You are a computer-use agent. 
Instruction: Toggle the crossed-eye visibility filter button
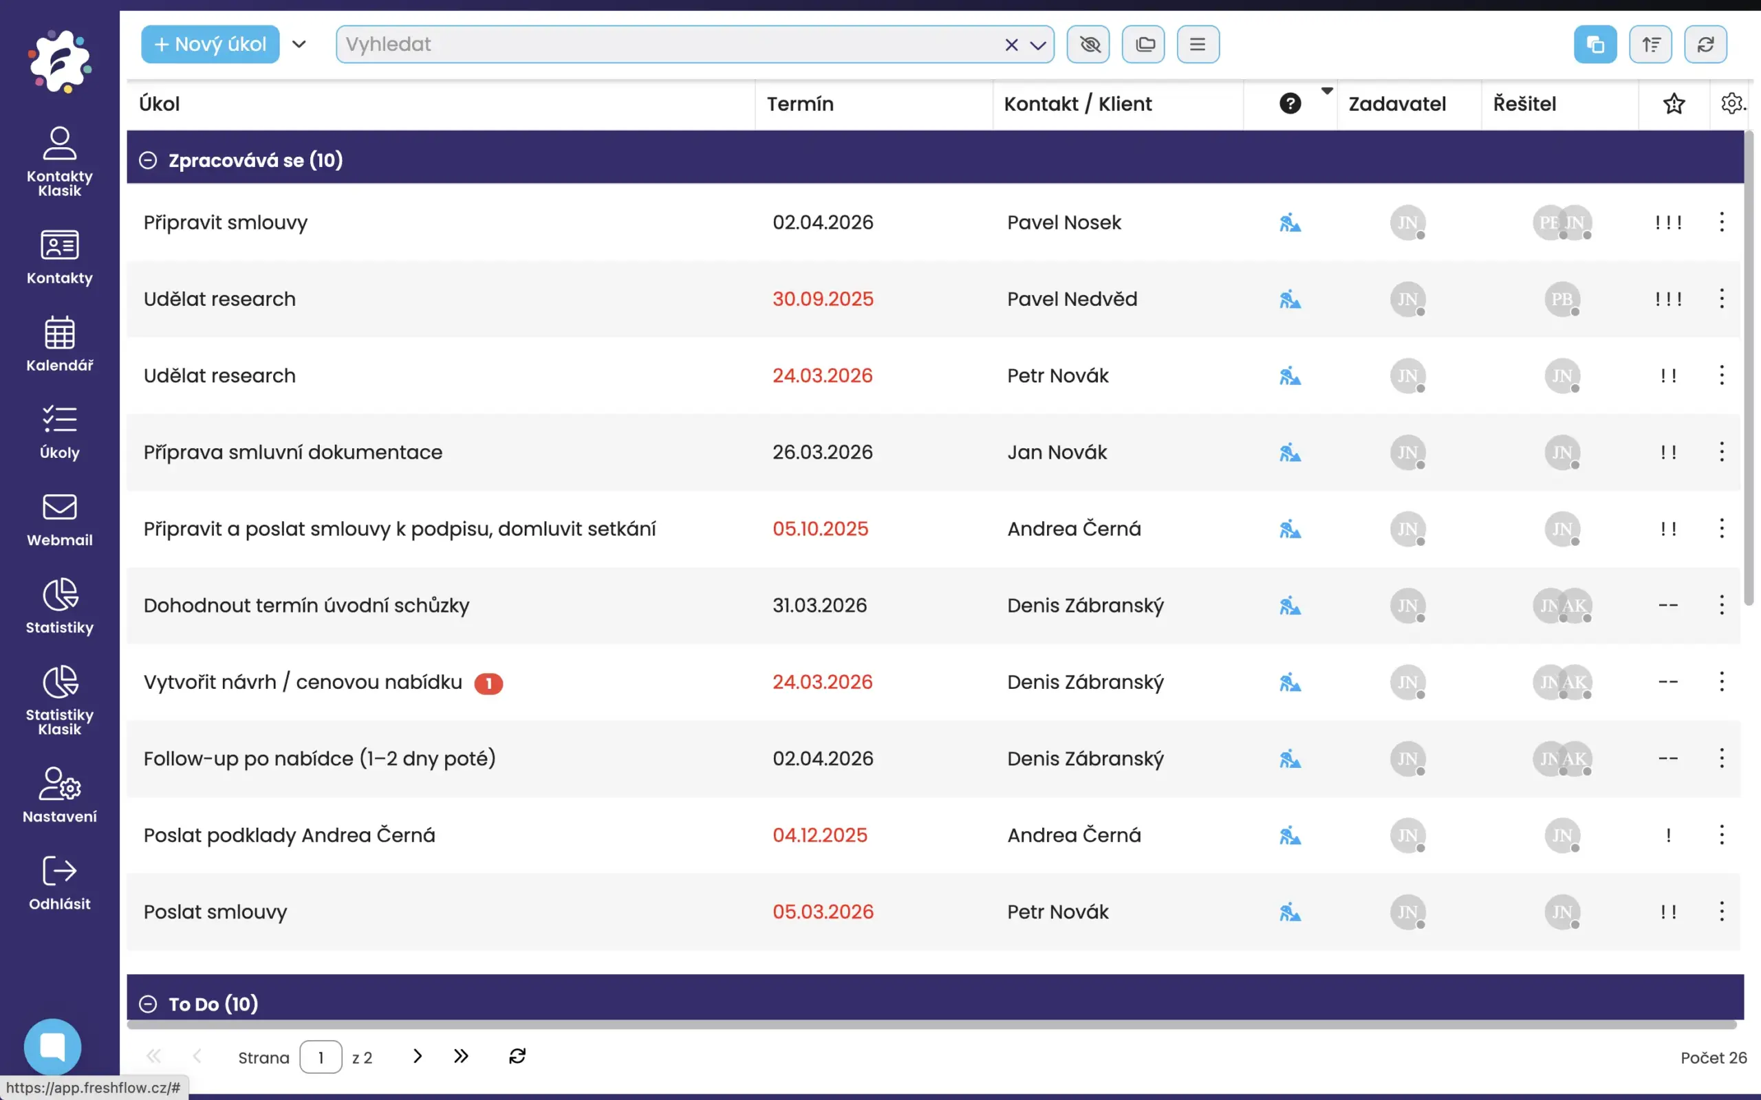pyautogui.click(x=1088, y=45)
